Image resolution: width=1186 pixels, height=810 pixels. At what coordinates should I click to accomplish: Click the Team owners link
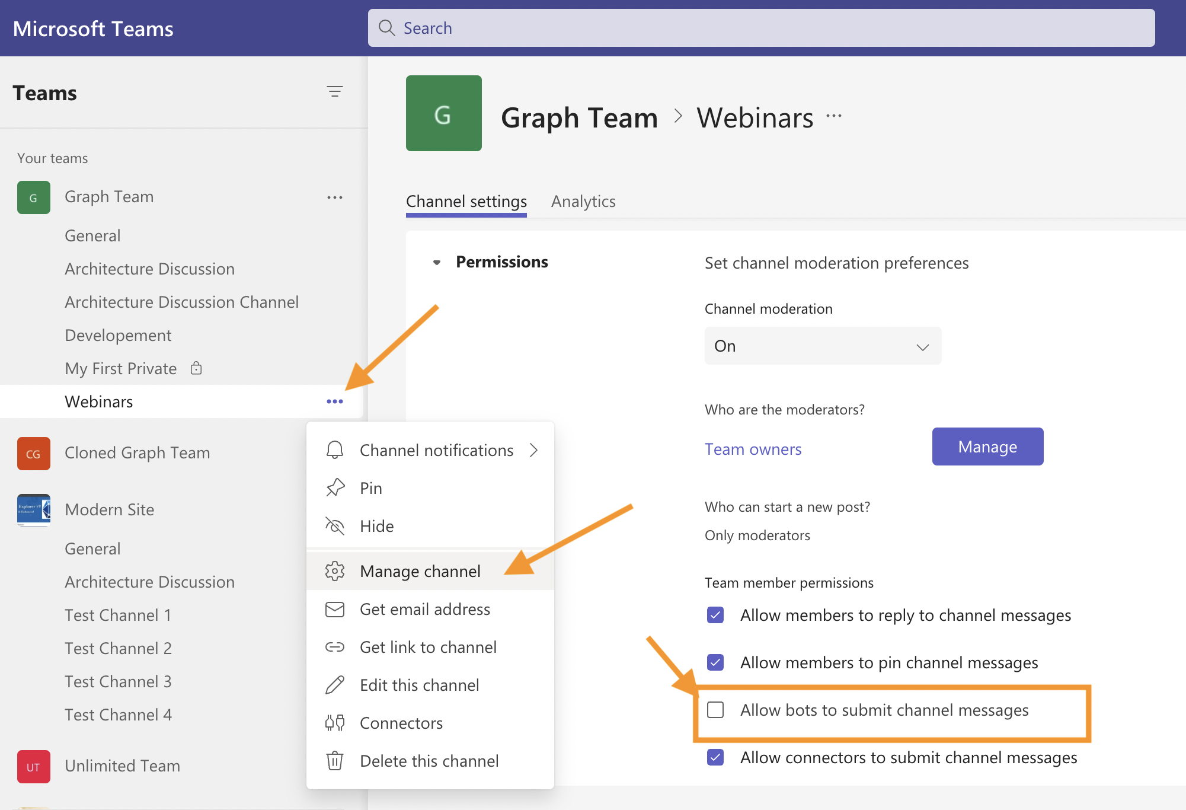pyautogui.click(x=753, y=449)
